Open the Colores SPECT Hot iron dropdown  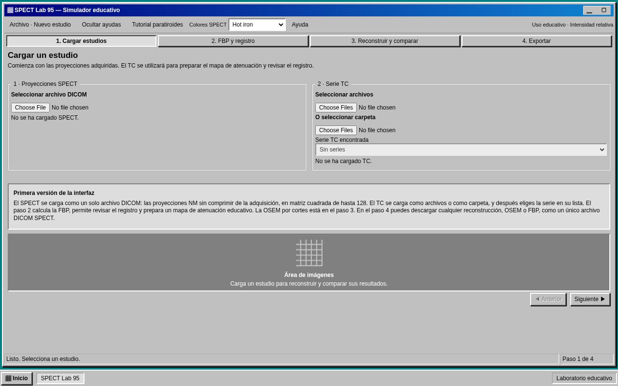(257, 25)
